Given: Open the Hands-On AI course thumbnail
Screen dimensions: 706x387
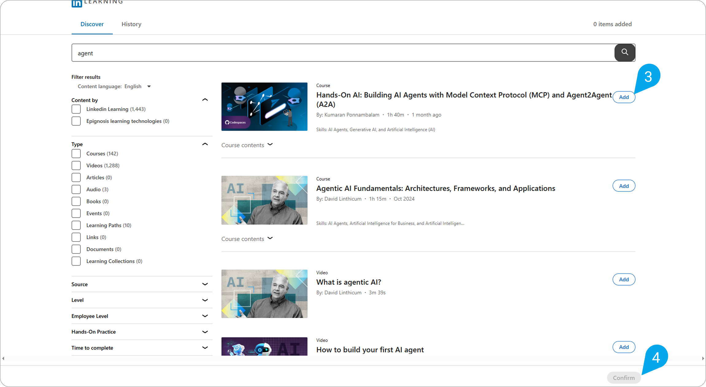Looking at the screenshot, I should pos(264,107).
